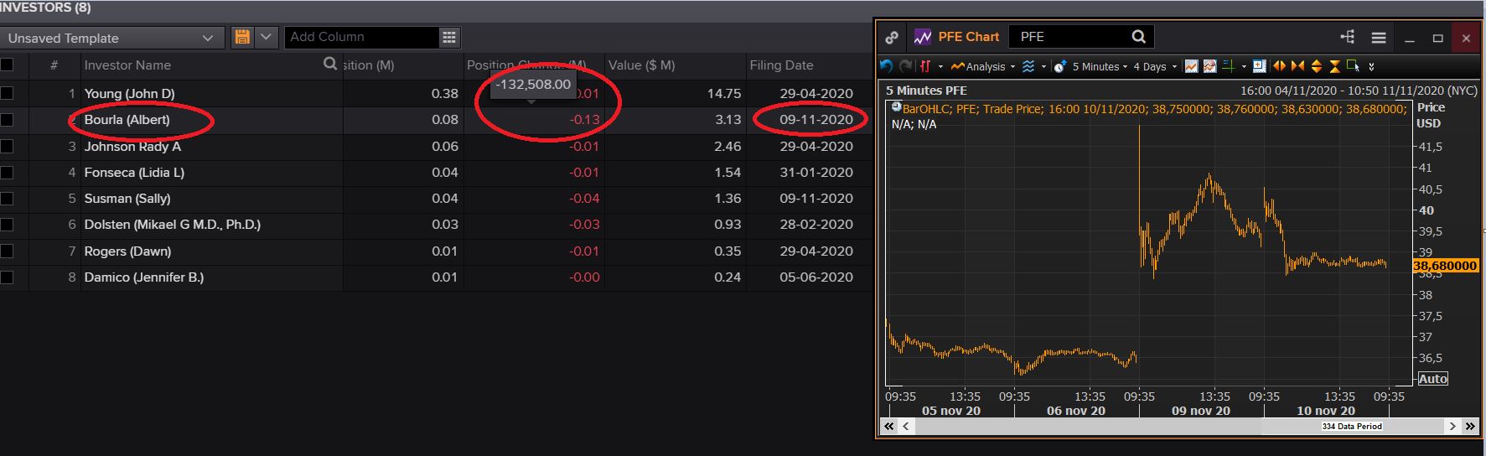Click investor name Bourla (Albert)
The height and width of the screenshot is (456, 1486).
[127, 120]
